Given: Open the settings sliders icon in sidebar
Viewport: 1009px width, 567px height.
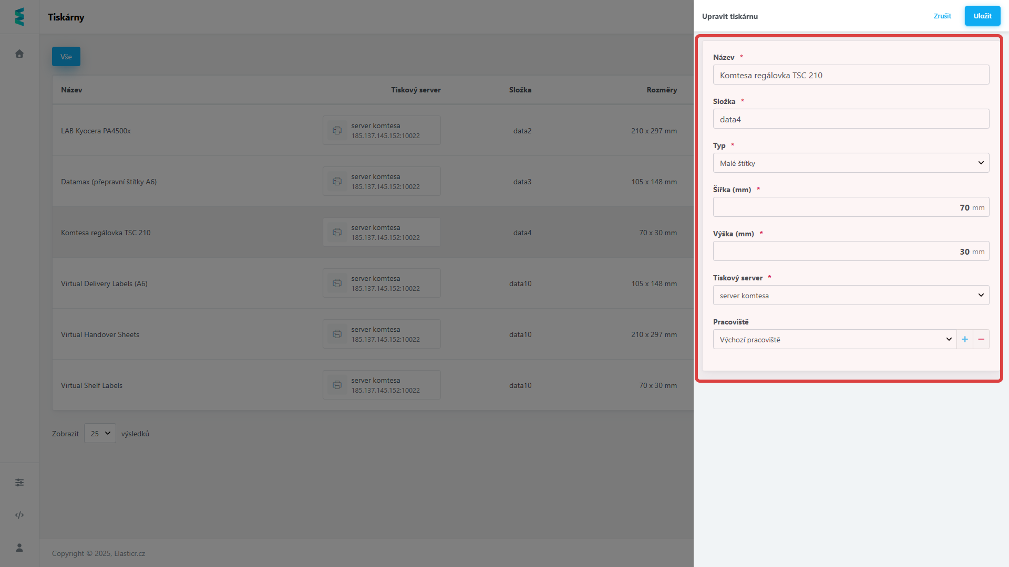Looking at the screenshot, I should (x=19, y=482).
